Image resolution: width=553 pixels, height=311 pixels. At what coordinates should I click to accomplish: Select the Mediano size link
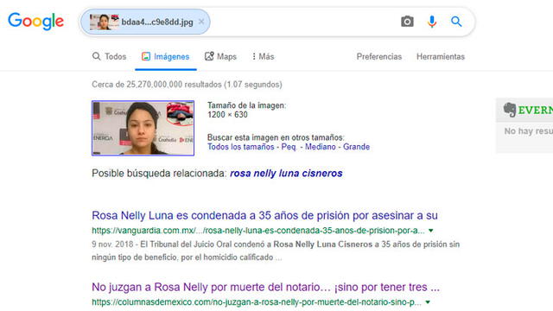tap(321, 147)
